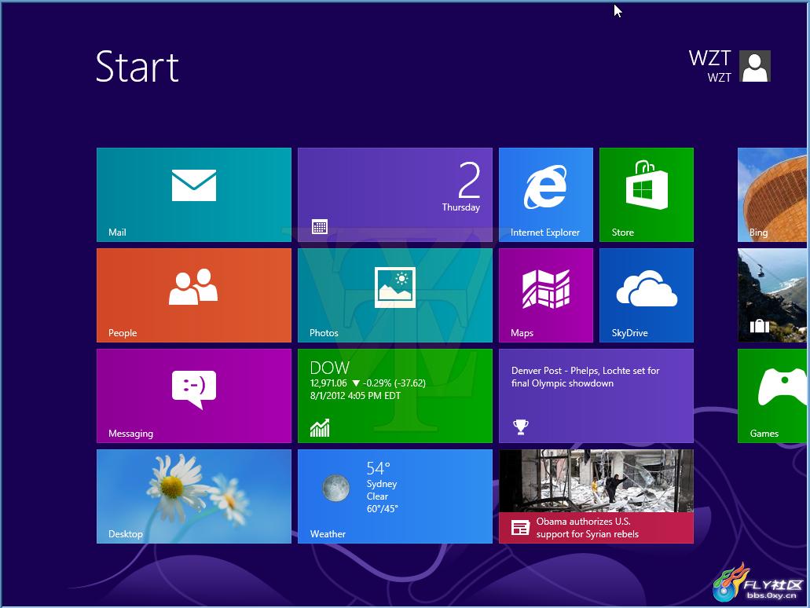Open the Travel tile with suitcase icon
The height and width of the screenshot is (608, 810).
(772, 295)
